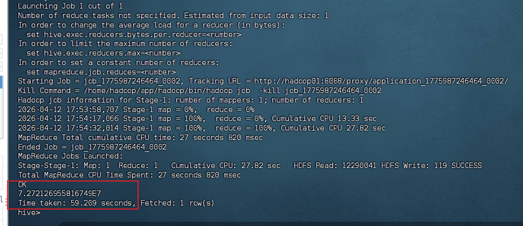Click "set hive.exec.reducers.bytes.per.reducer=<number>" text
The image size is (523, 226).
click(x=134, y=34)
